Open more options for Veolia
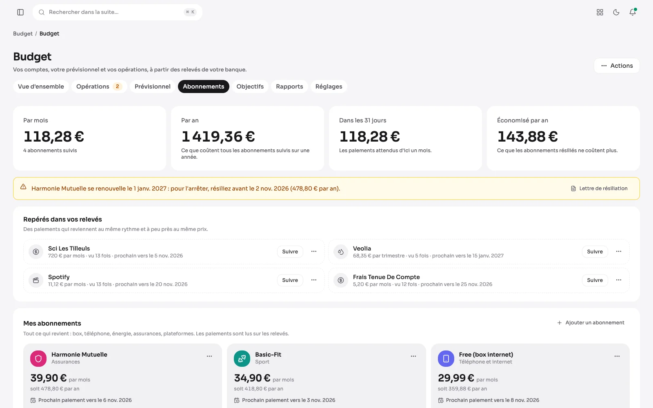 (x=619, y=252)
